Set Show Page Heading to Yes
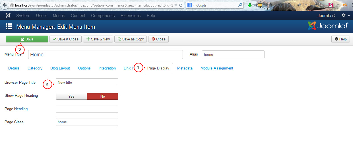Viewport: 353px width, 166px height. point(71,97)
